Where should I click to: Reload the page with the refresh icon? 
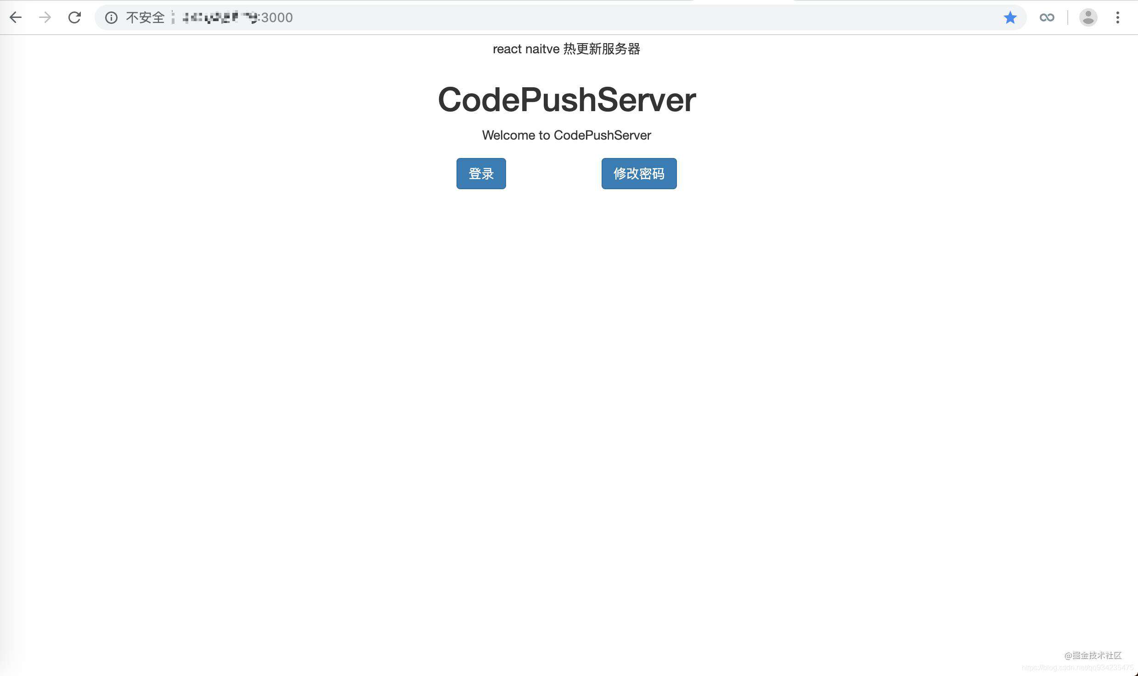(74, 17)
